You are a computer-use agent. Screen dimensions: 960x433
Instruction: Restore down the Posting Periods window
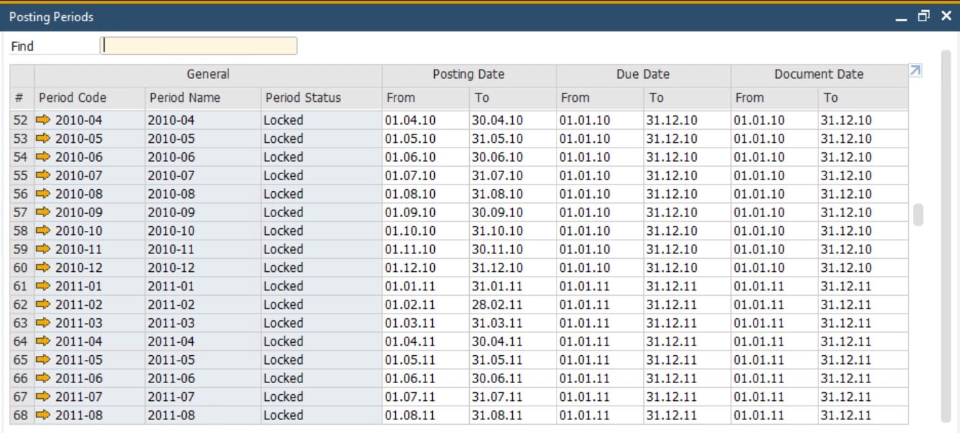(924, 15)
